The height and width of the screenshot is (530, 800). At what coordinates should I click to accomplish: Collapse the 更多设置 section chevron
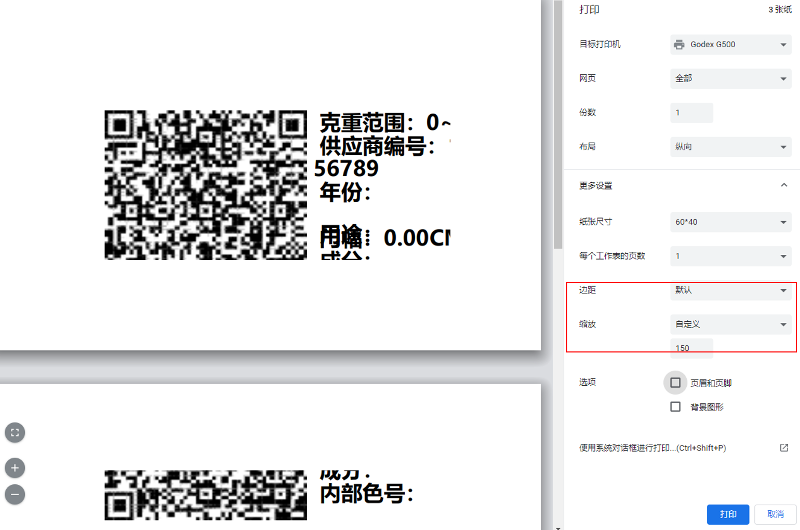[x=784, y=185]
